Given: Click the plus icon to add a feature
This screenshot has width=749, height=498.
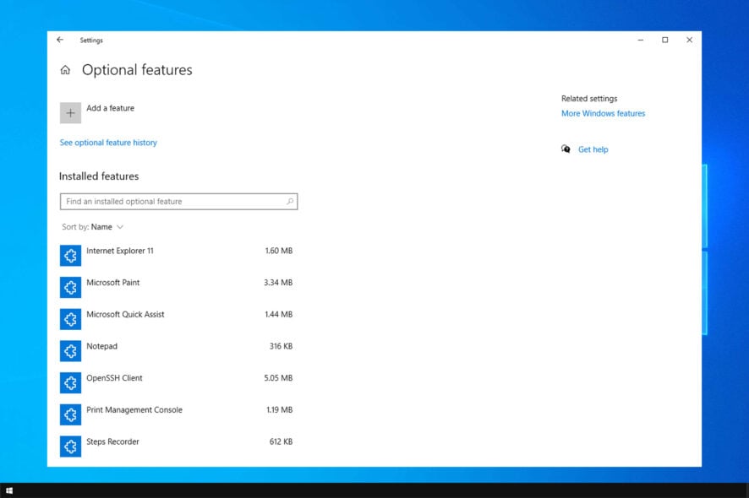Looking at the screenshot, I should click(x=70, y=113).
